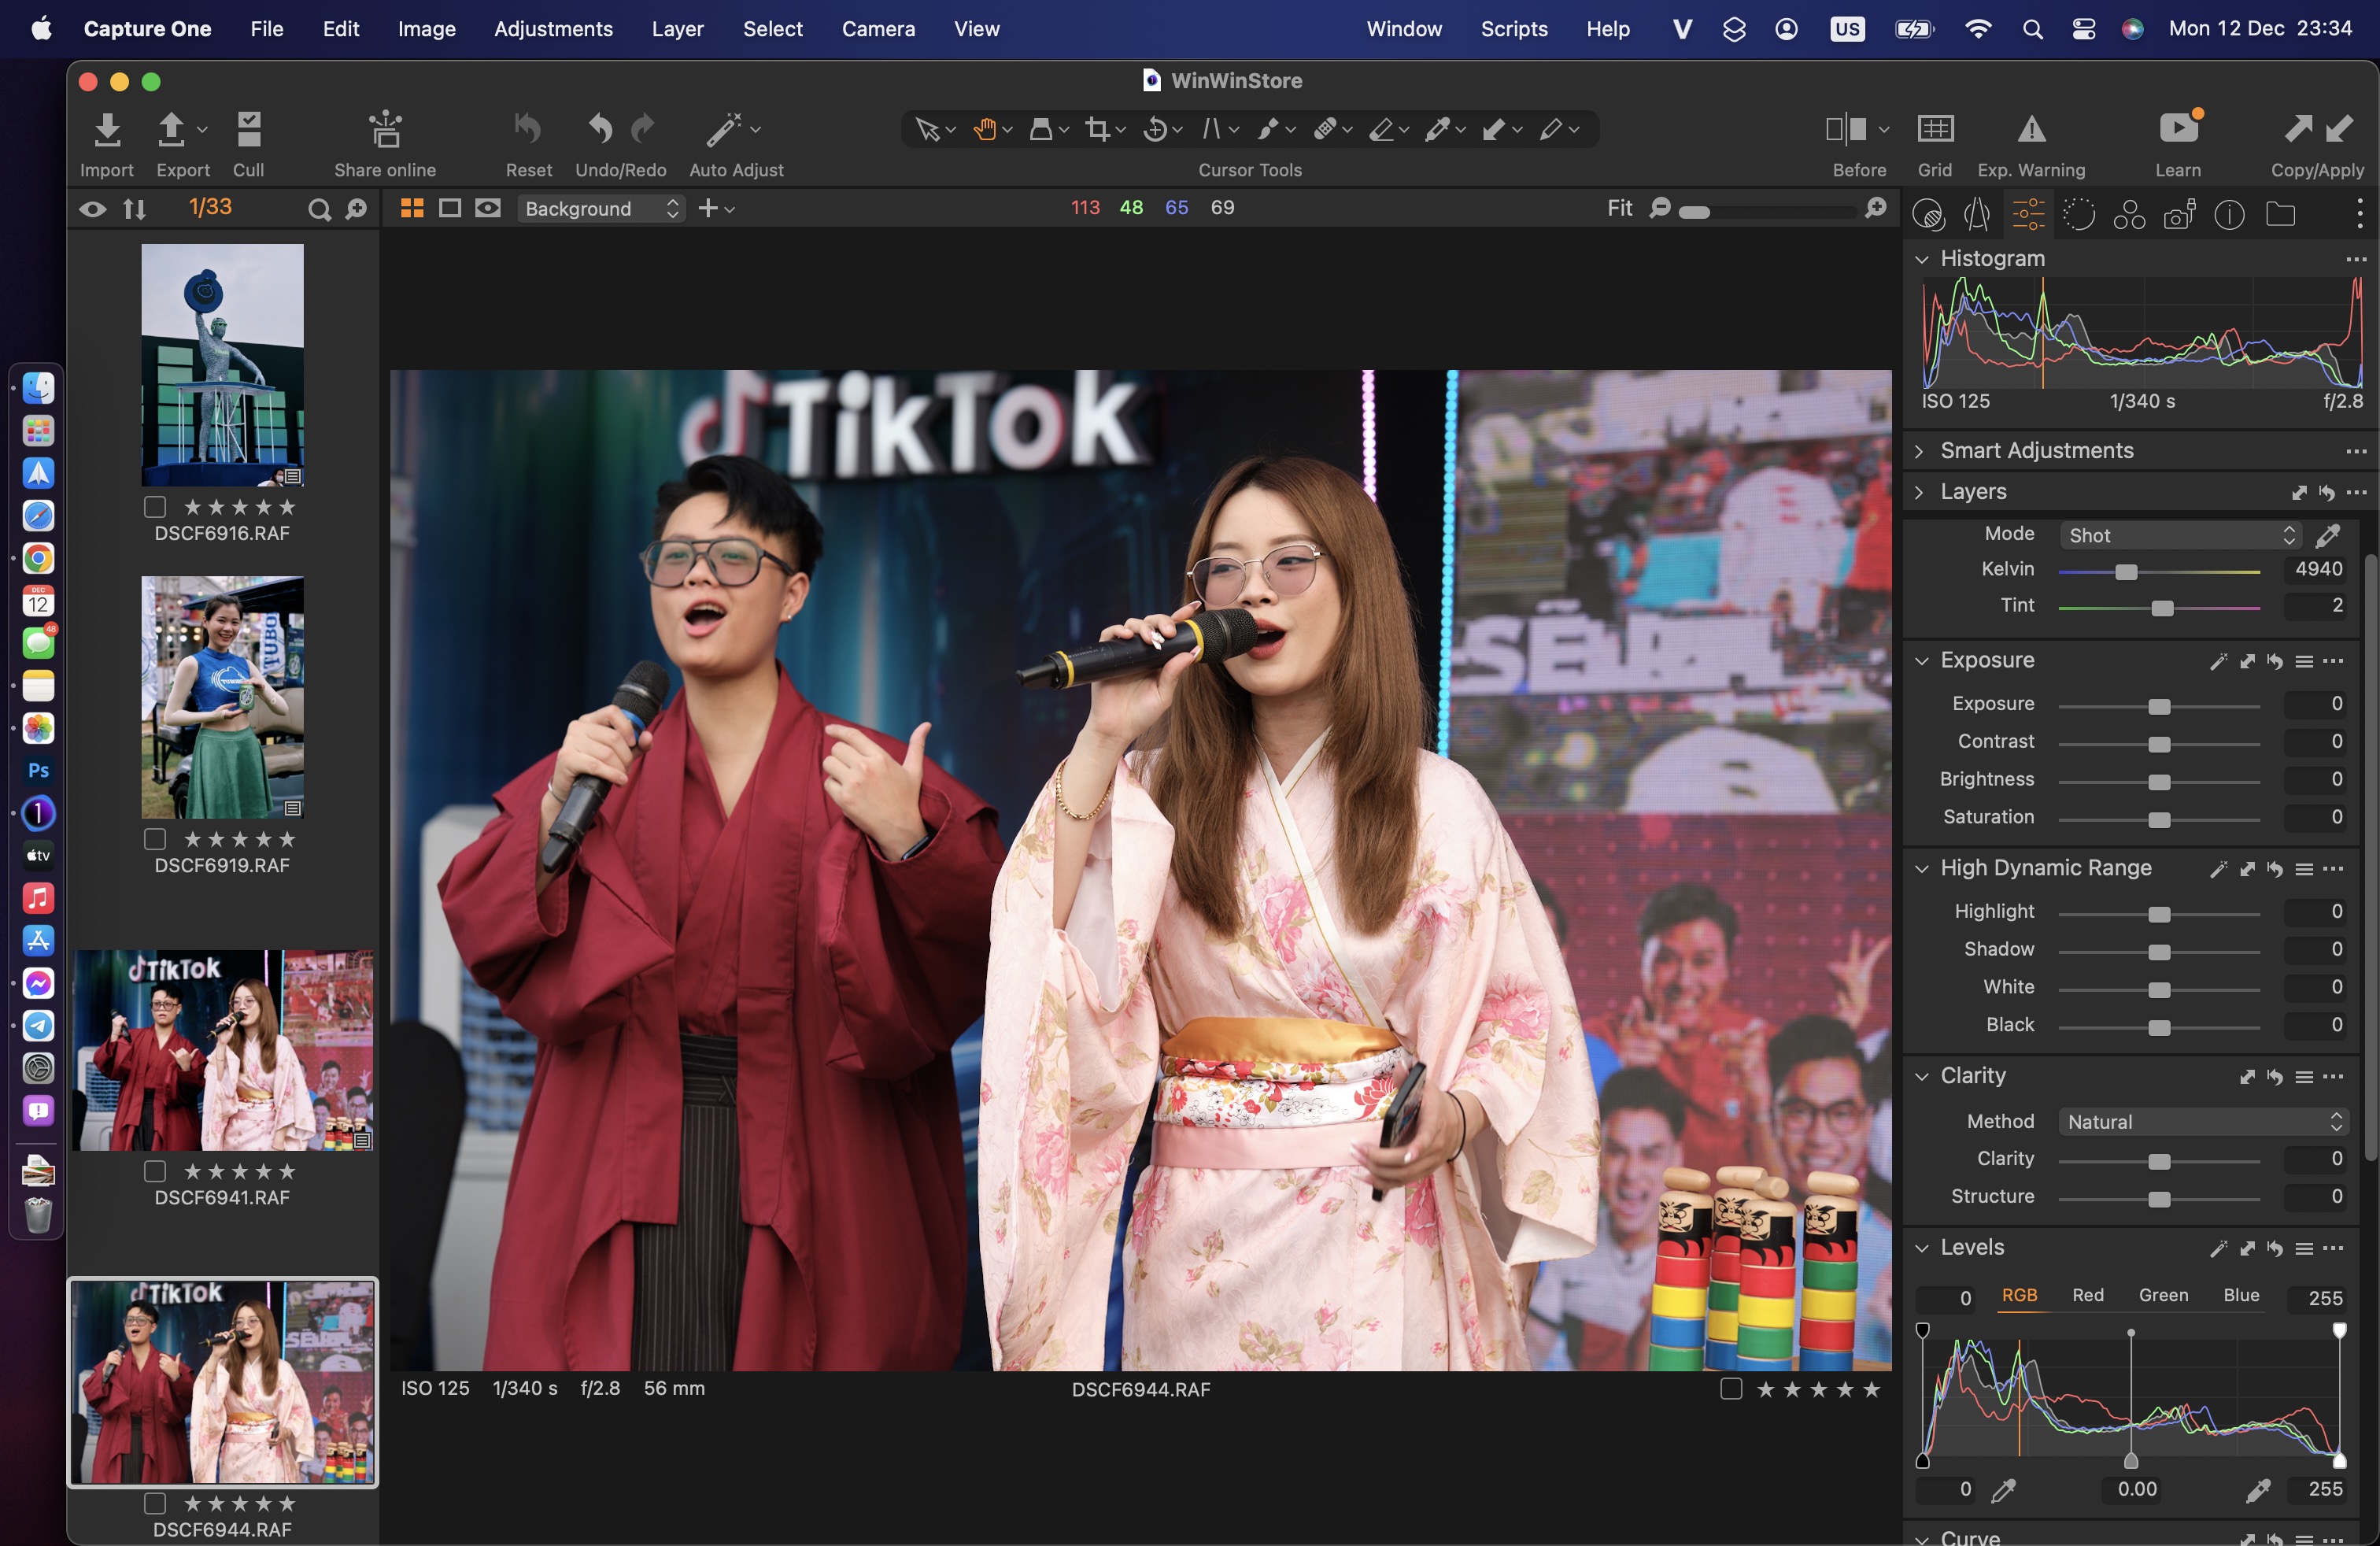Check the color tag box for DSCF6919.RAF
Viewport: 2380px width, 1546px height.
pyautogui.click(x=155, y=839)
